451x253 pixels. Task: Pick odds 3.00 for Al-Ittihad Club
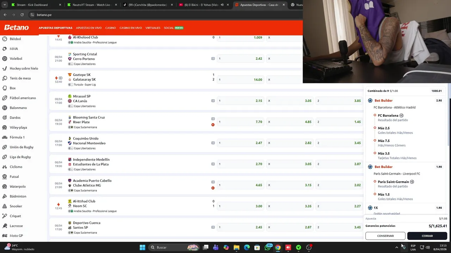[x=240, y=206]
